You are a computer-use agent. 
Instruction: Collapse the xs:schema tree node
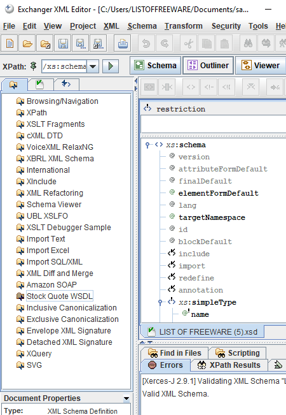click(147, 145)
